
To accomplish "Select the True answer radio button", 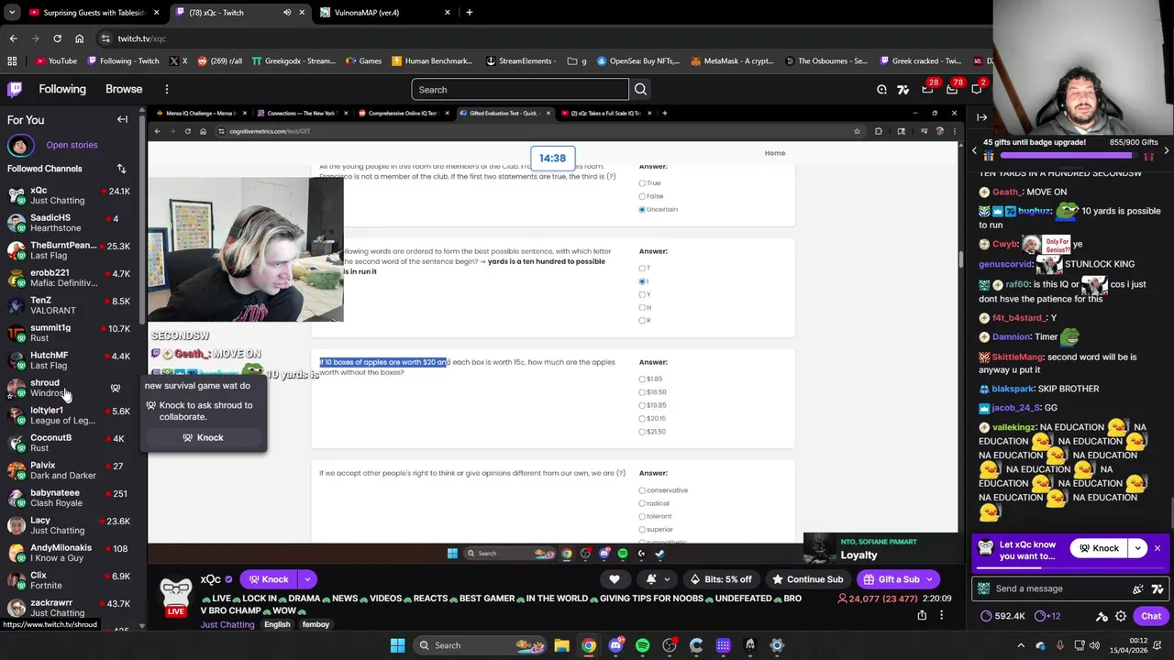I will click(642, 183).
